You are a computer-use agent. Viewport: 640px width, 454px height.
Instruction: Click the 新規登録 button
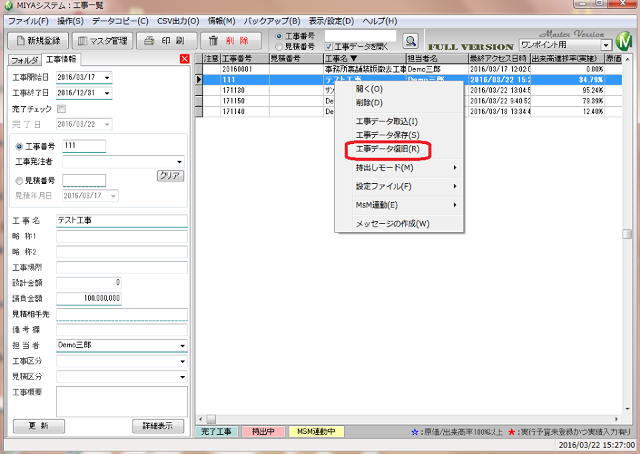pos(39,41)
